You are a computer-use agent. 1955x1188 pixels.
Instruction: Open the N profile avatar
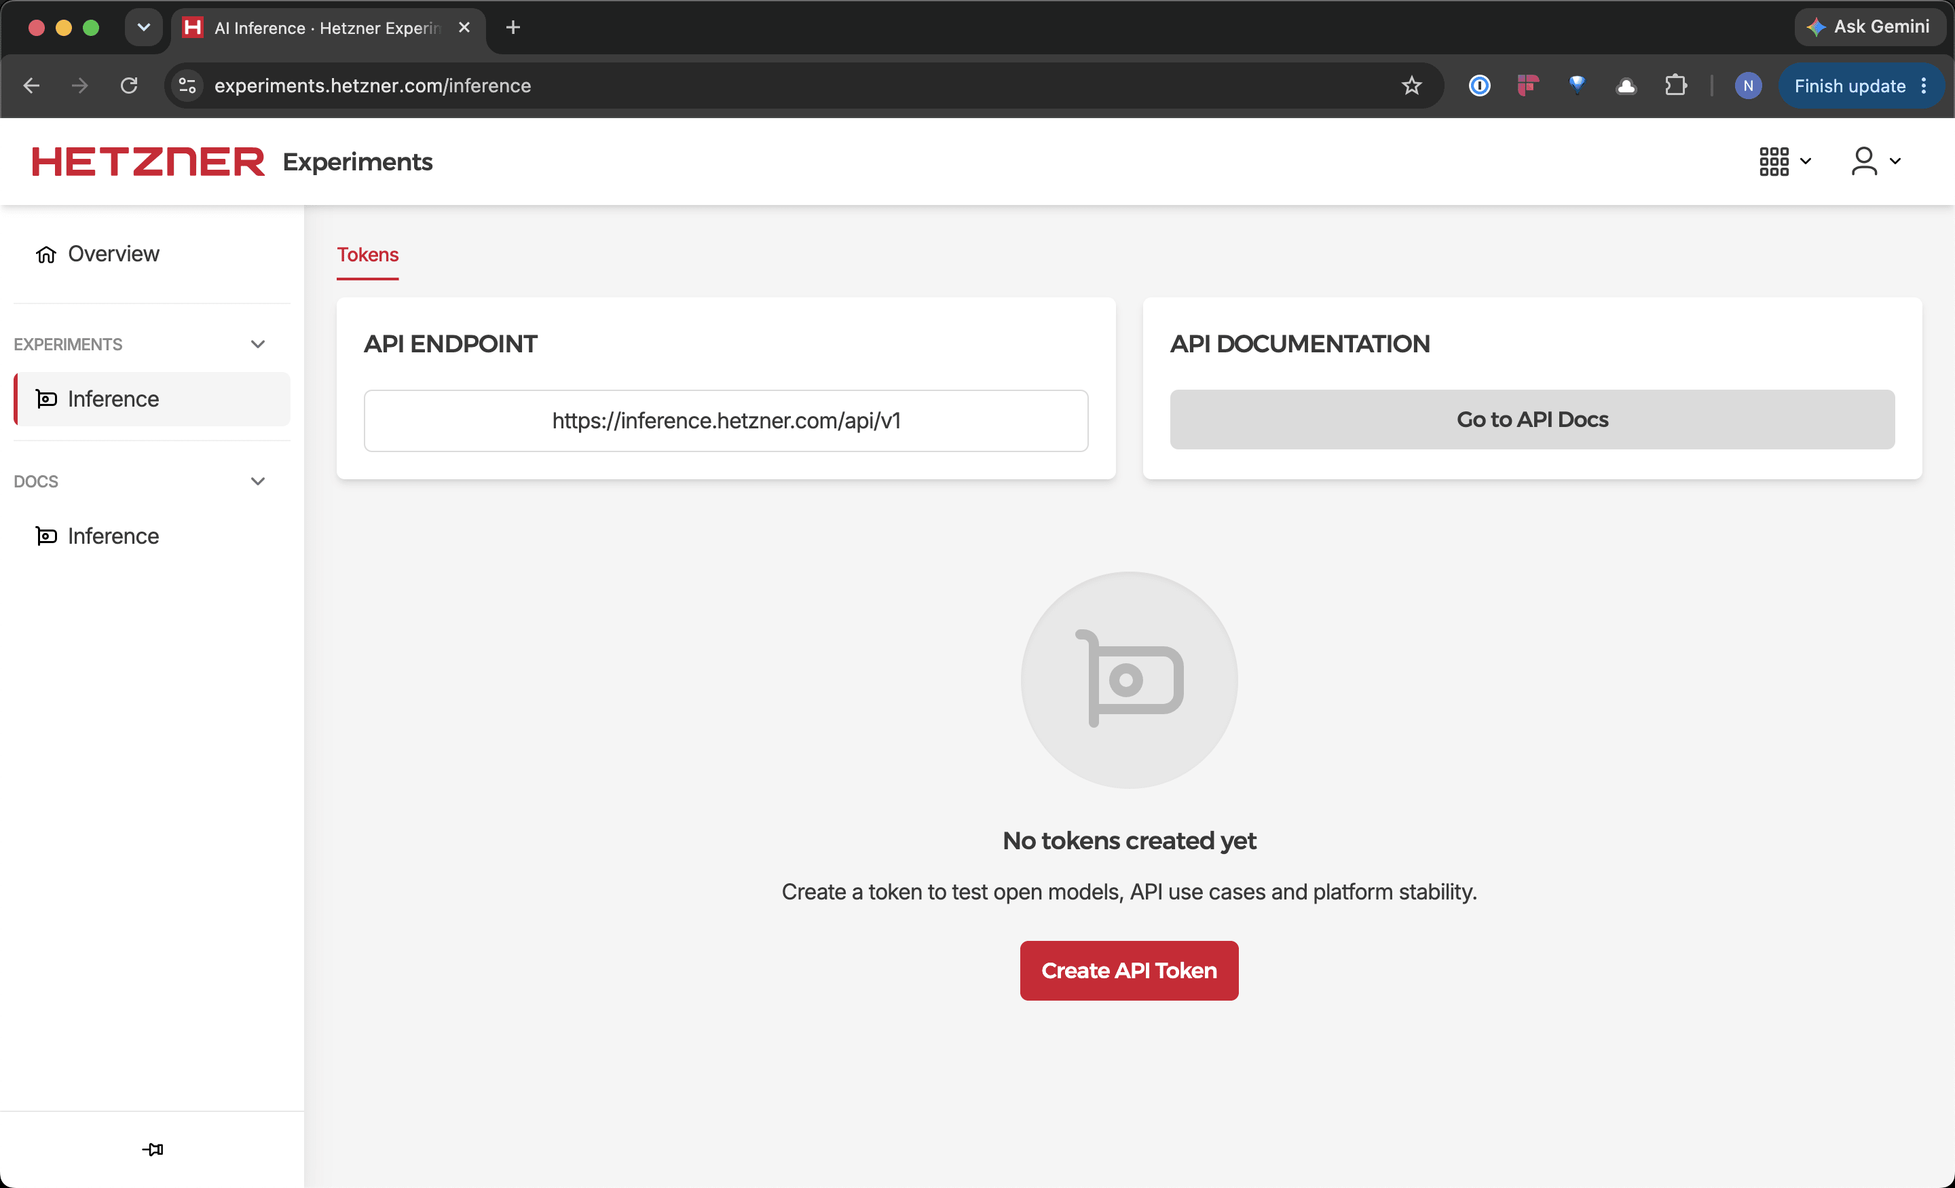coord(1747,85)
